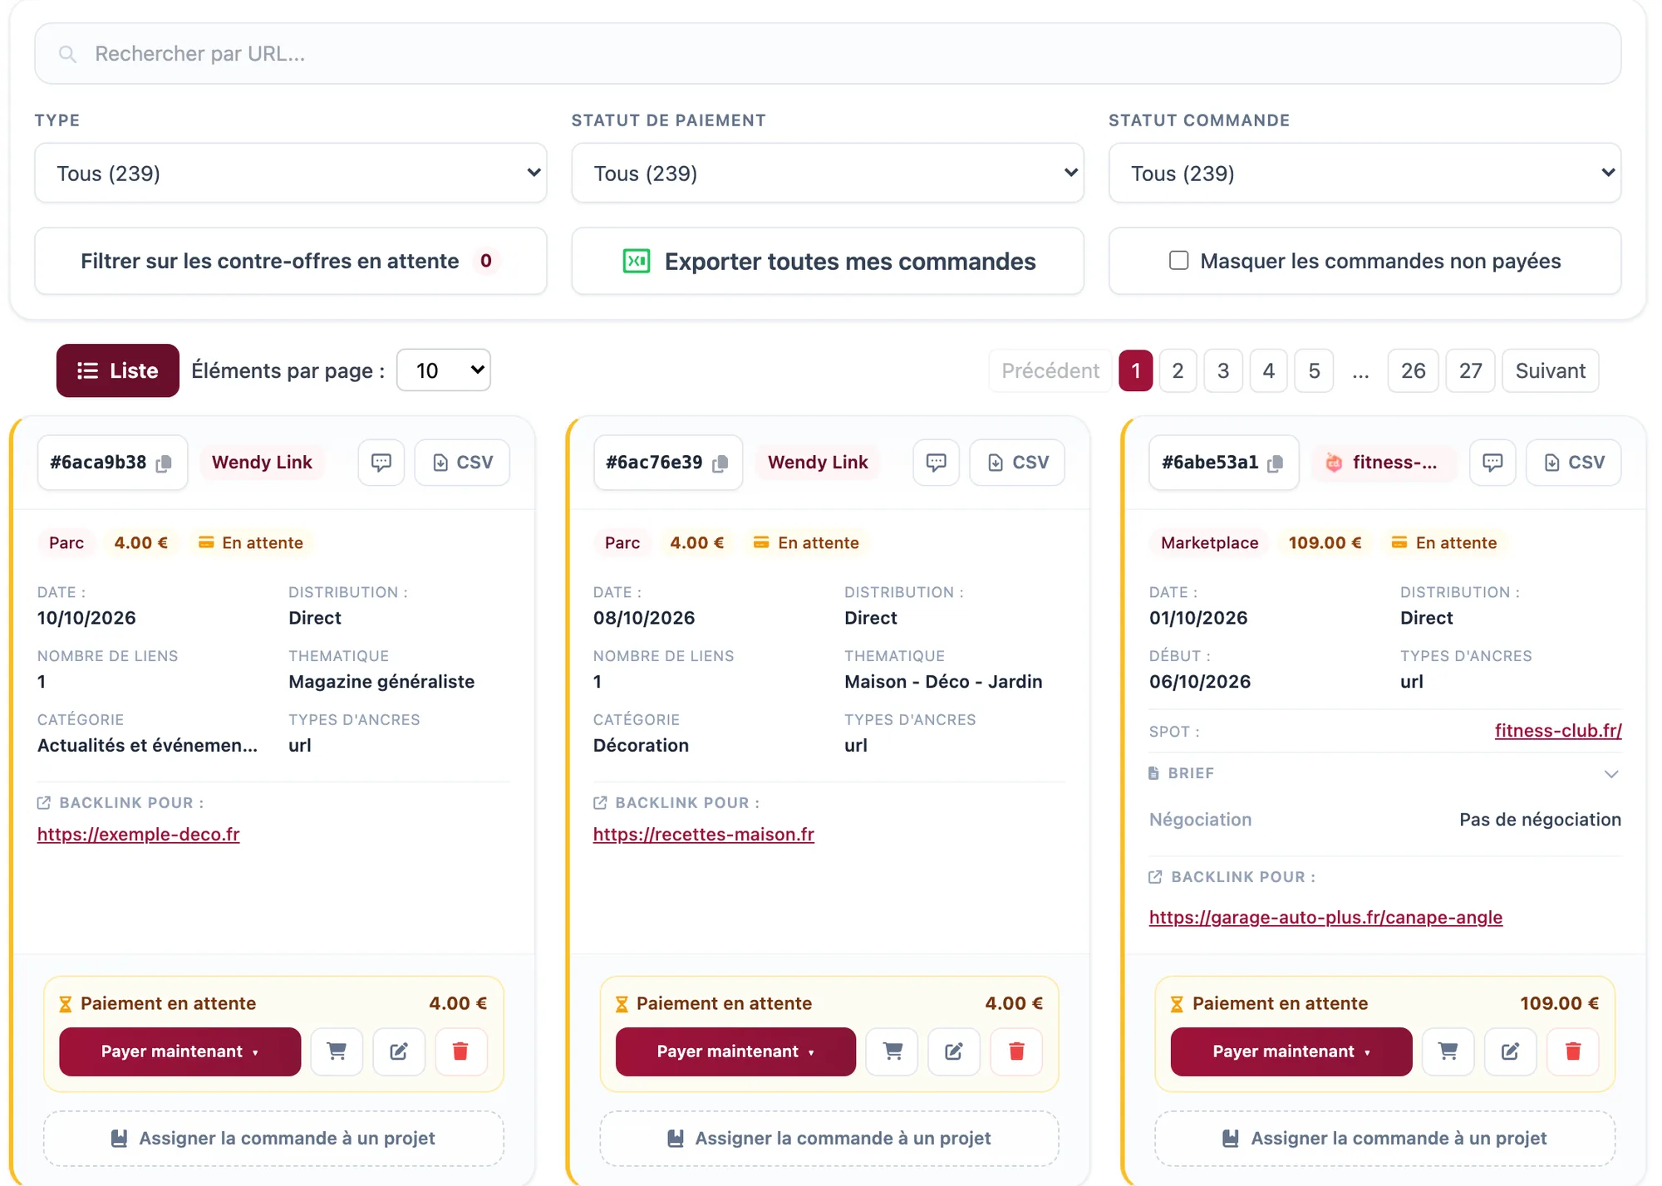The height and width of the screenshot is (1186, 1662).
Task: Copy order ID #6abe53a1
Action: (x=1276, y=463)
